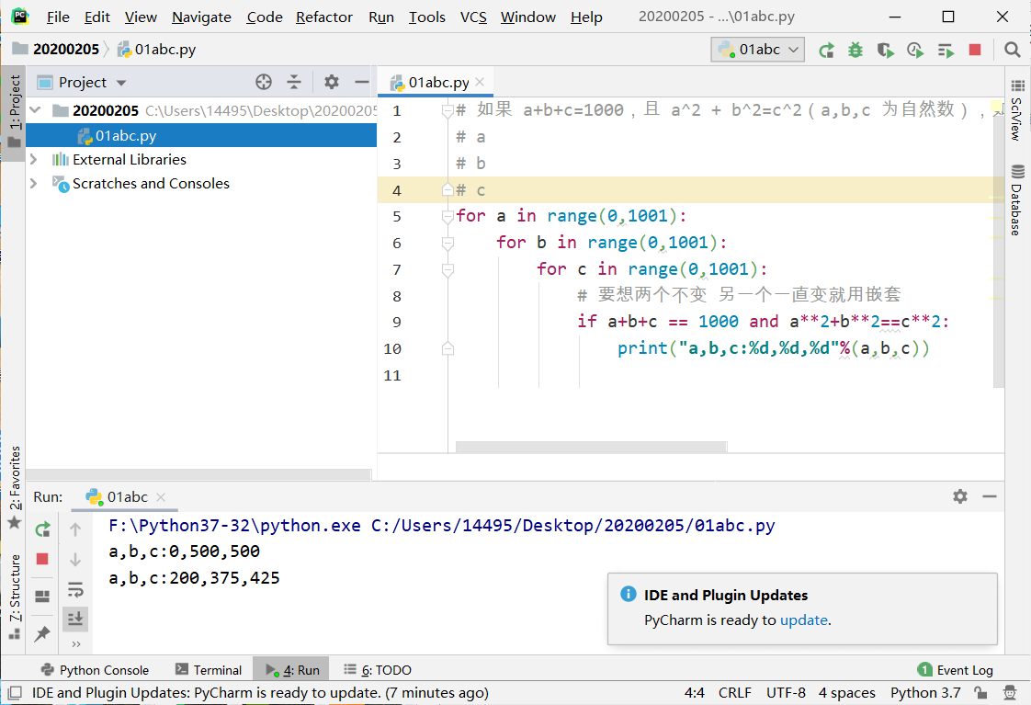Open the inspector face icon in status bar
The image size is (1031, 705).
1010,692
